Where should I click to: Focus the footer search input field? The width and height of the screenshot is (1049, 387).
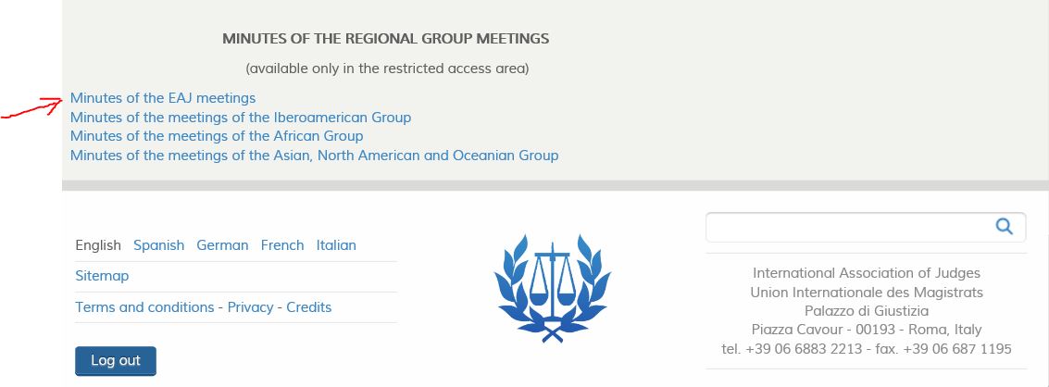(x=848, y=227)
